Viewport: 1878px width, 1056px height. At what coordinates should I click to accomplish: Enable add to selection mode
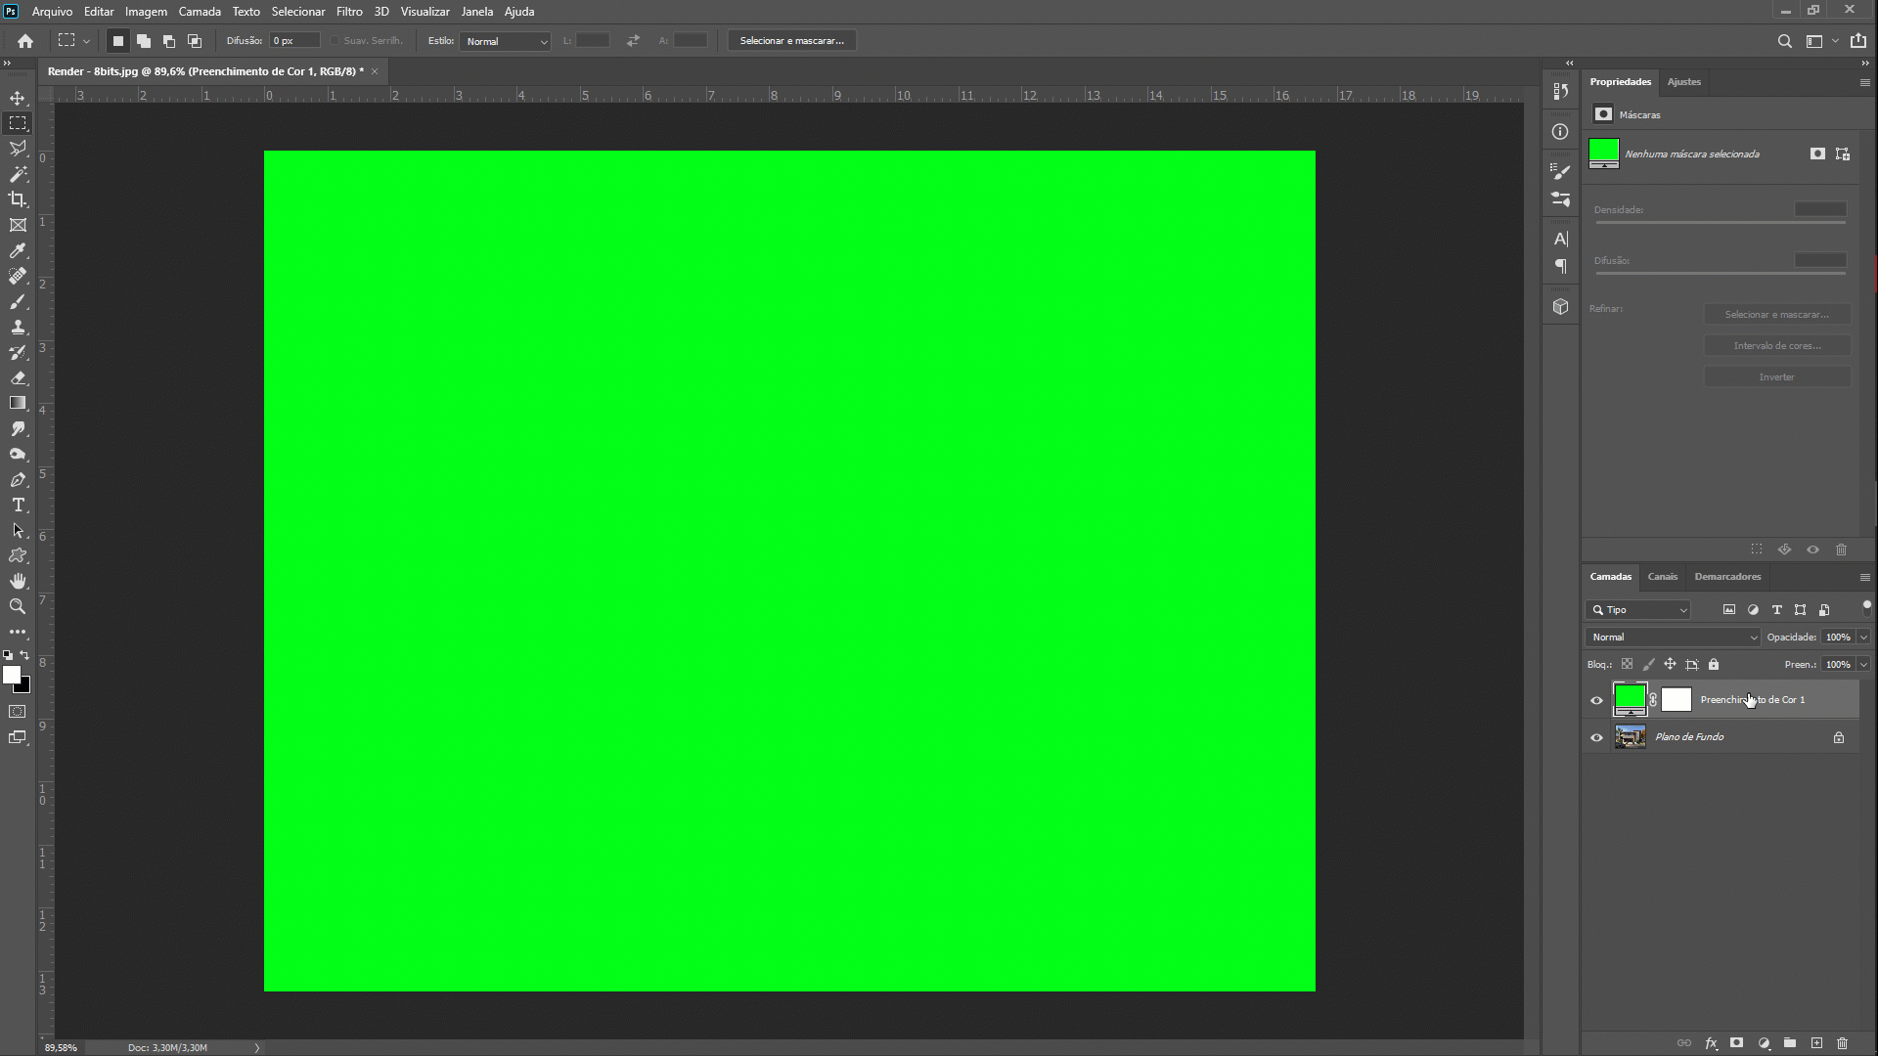pyautogui.click(x=143, y=41)
